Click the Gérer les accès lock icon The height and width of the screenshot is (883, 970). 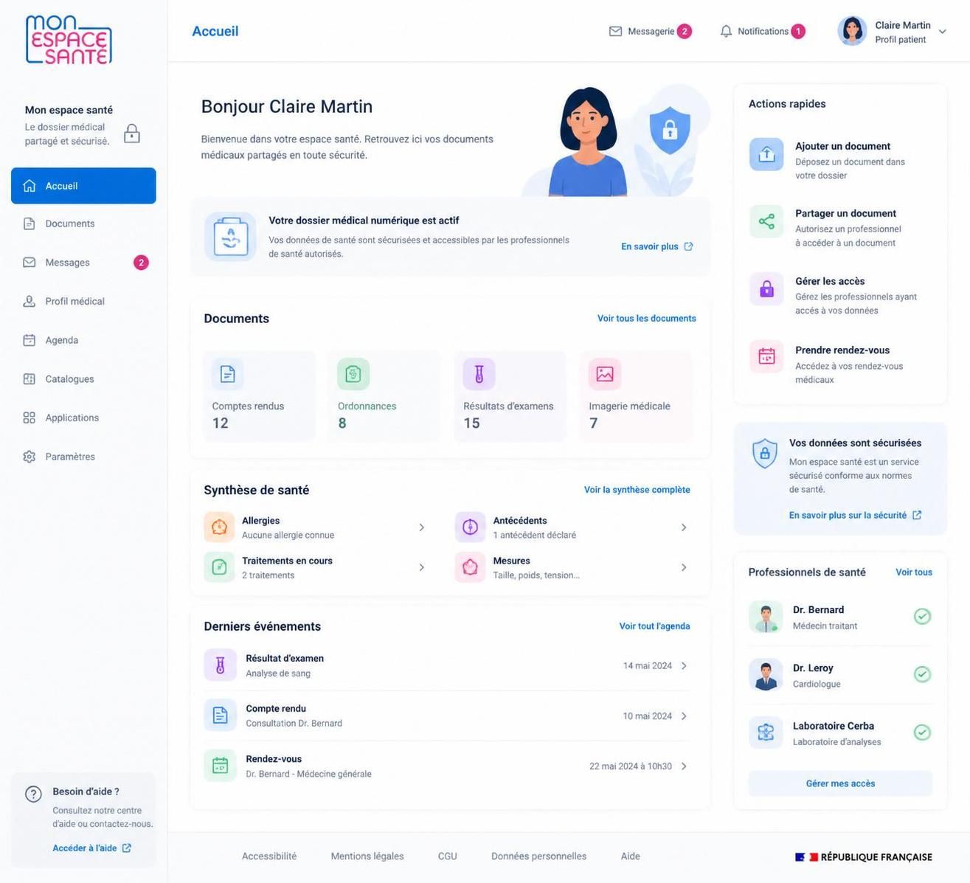(766, 289)
